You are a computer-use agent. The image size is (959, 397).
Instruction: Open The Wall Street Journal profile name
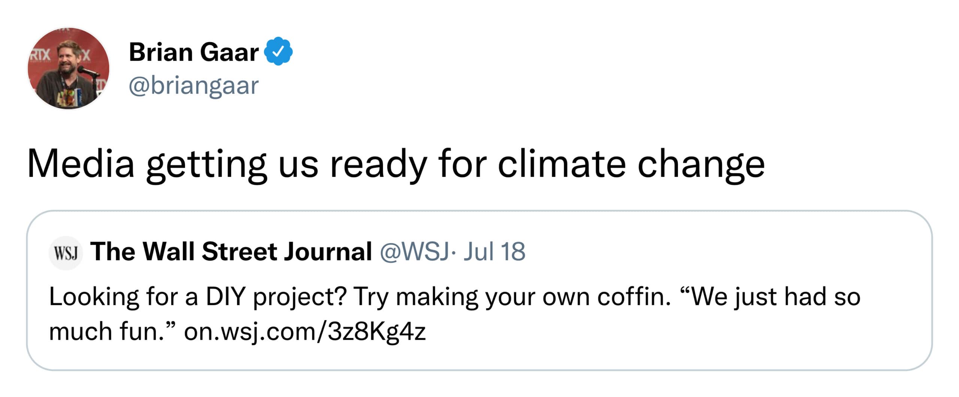(x=231, y=251)
